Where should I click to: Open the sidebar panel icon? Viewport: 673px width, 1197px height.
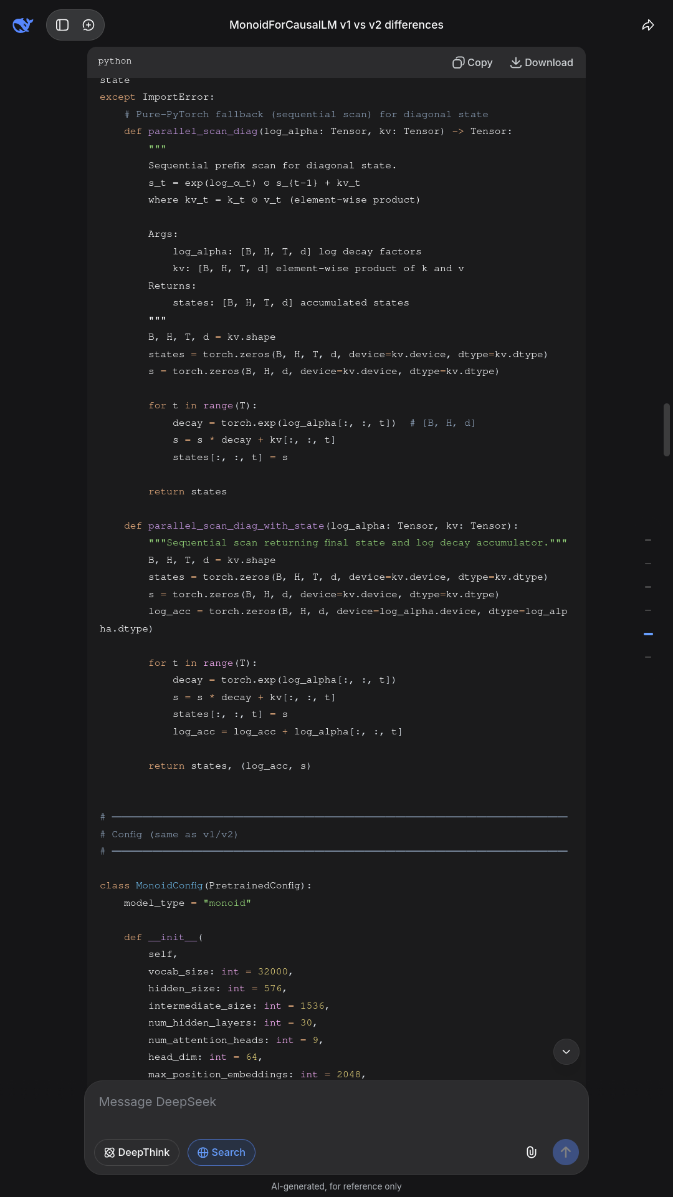tap(62, 25)
